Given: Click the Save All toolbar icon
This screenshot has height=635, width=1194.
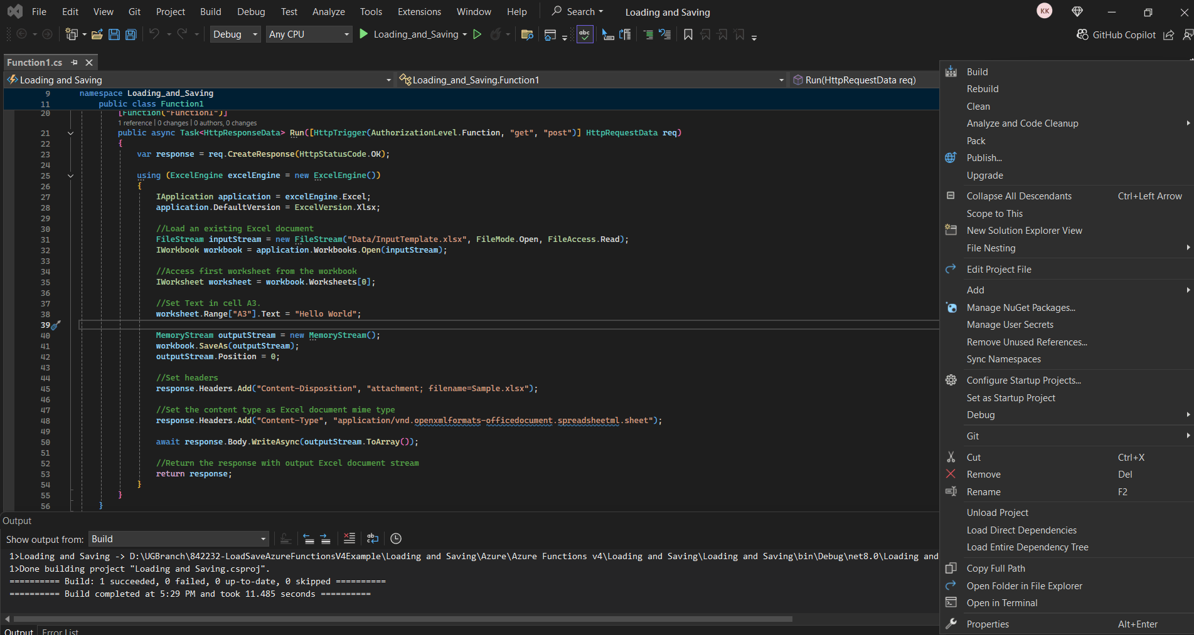Looking at the screenshot, I should tap(131, 34).
